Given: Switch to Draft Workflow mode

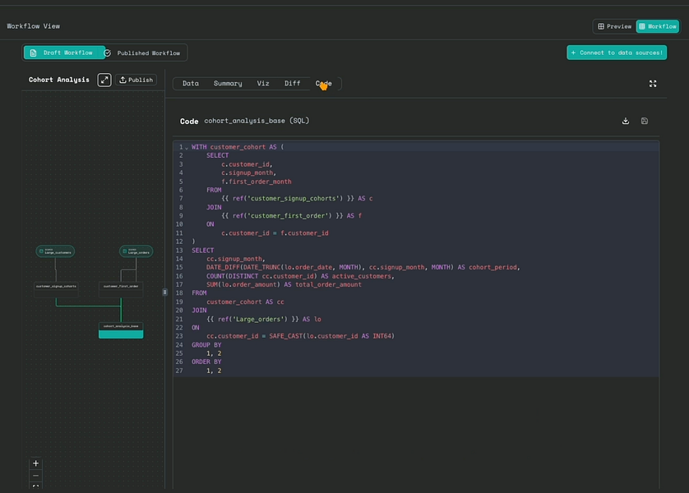Looking at the screenshot, I should coord(64,53).
